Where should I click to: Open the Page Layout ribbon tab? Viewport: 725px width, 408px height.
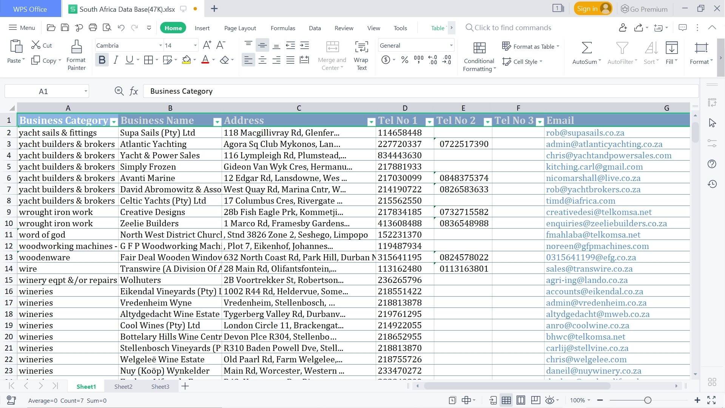coord(240,28)
